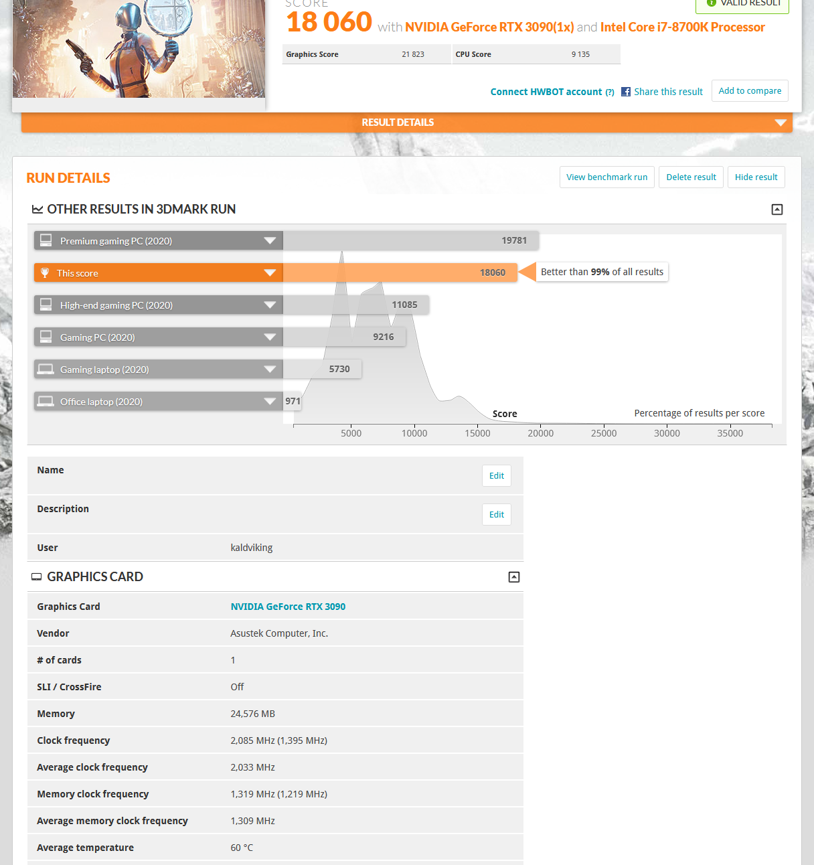Click the user name kaldviking

252,548
